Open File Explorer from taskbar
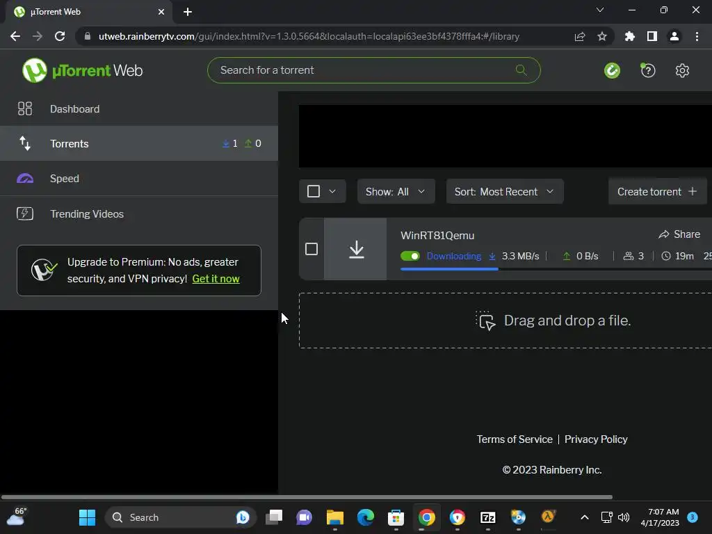Image resolution: width=712 pixels, height=534 pixels. 335,517
